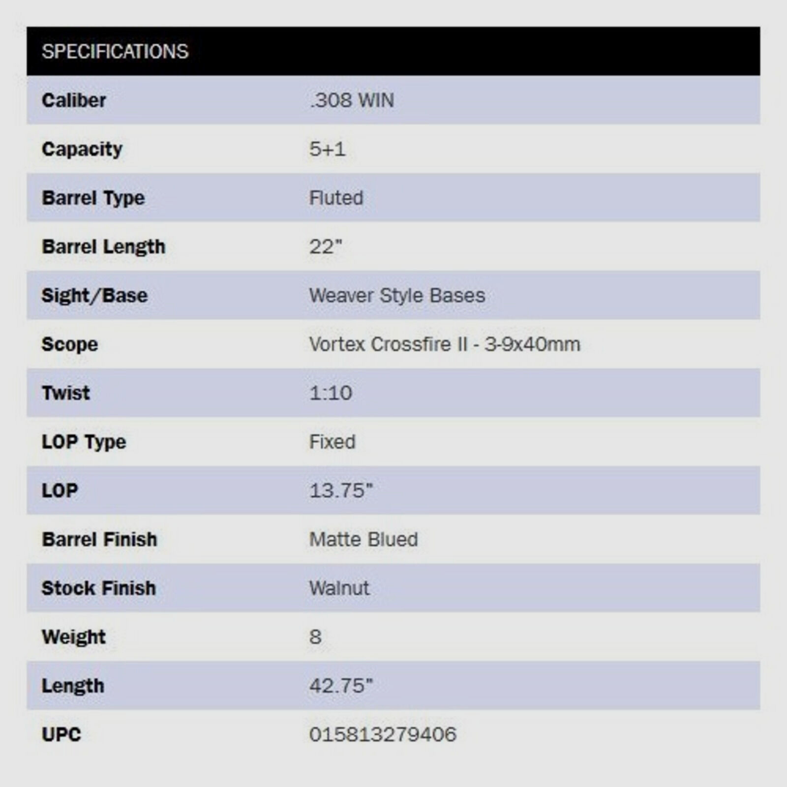787x787 pixels.
Task: Select the .308 WIN caliber value
Action: tap(352, 100)
